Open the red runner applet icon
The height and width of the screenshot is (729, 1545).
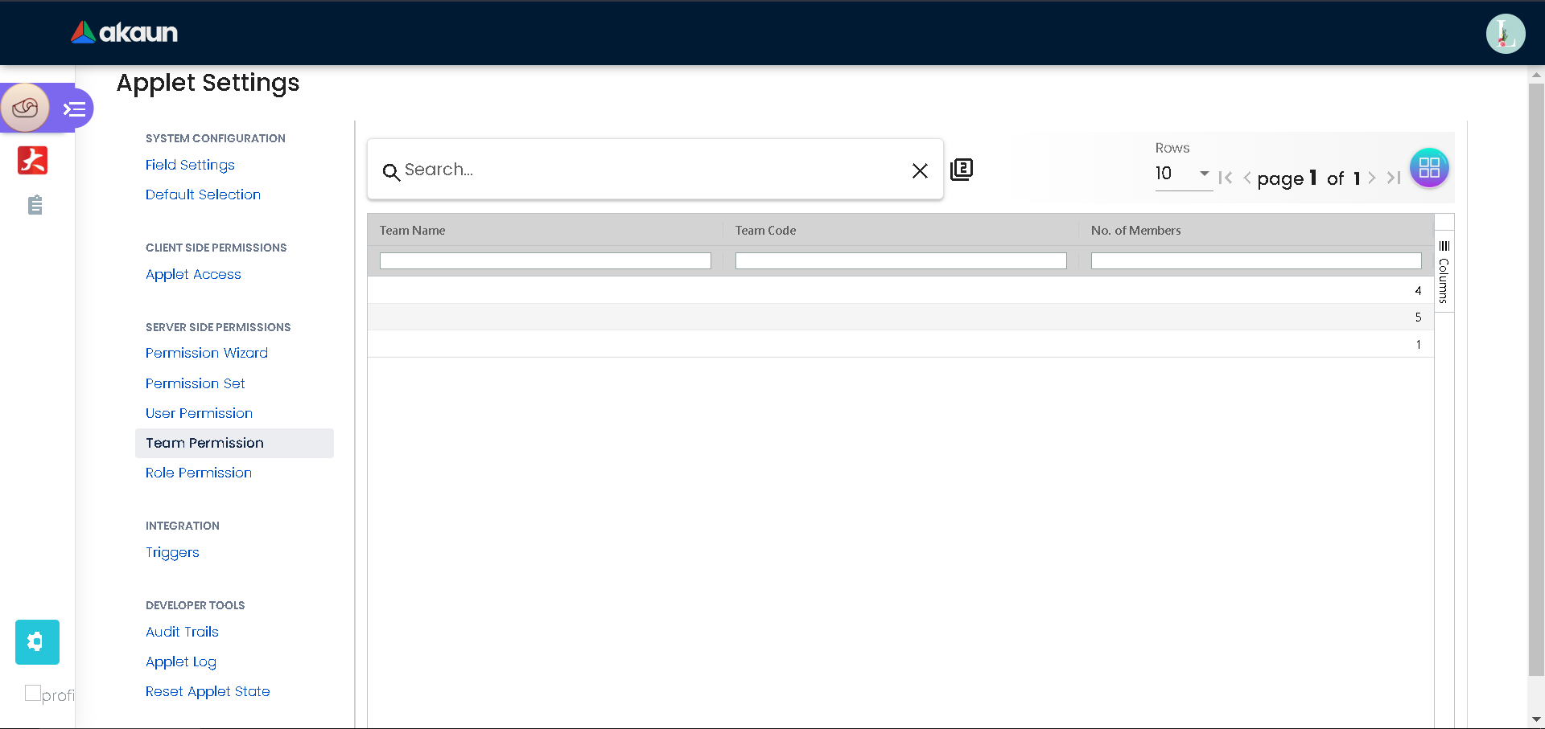33,160
